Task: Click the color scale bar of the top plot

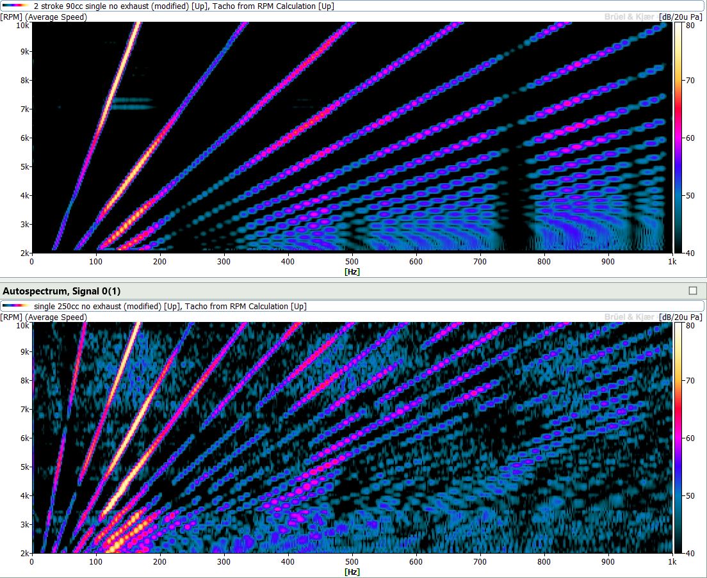Action: click(x=678, y=138)
